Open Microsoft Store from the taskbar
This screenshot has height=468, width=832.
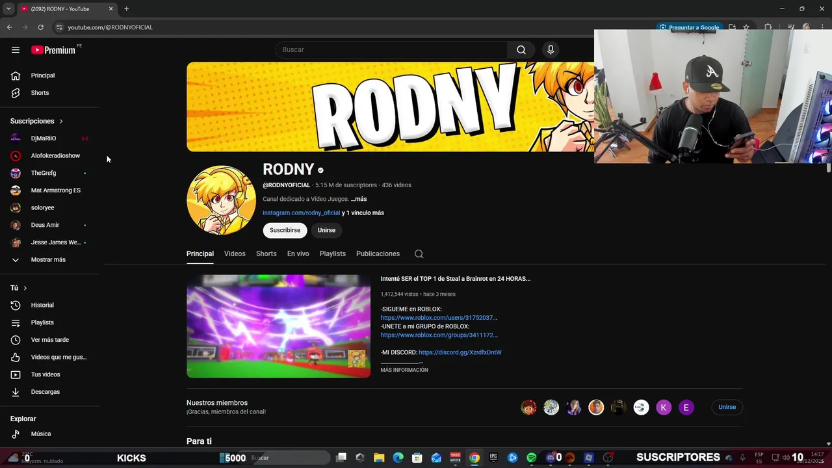pyautogui.click(x=417, y=458)
